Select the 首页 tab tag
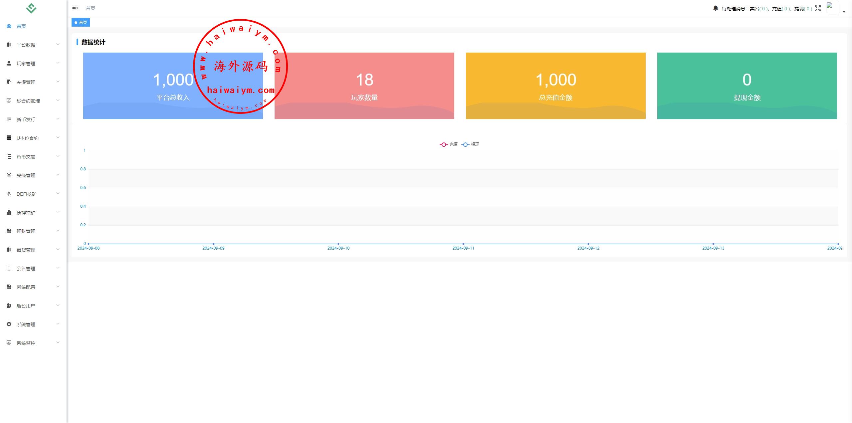Image resolution: width=852 pixels, height=423 pixels. click(81, 22)
